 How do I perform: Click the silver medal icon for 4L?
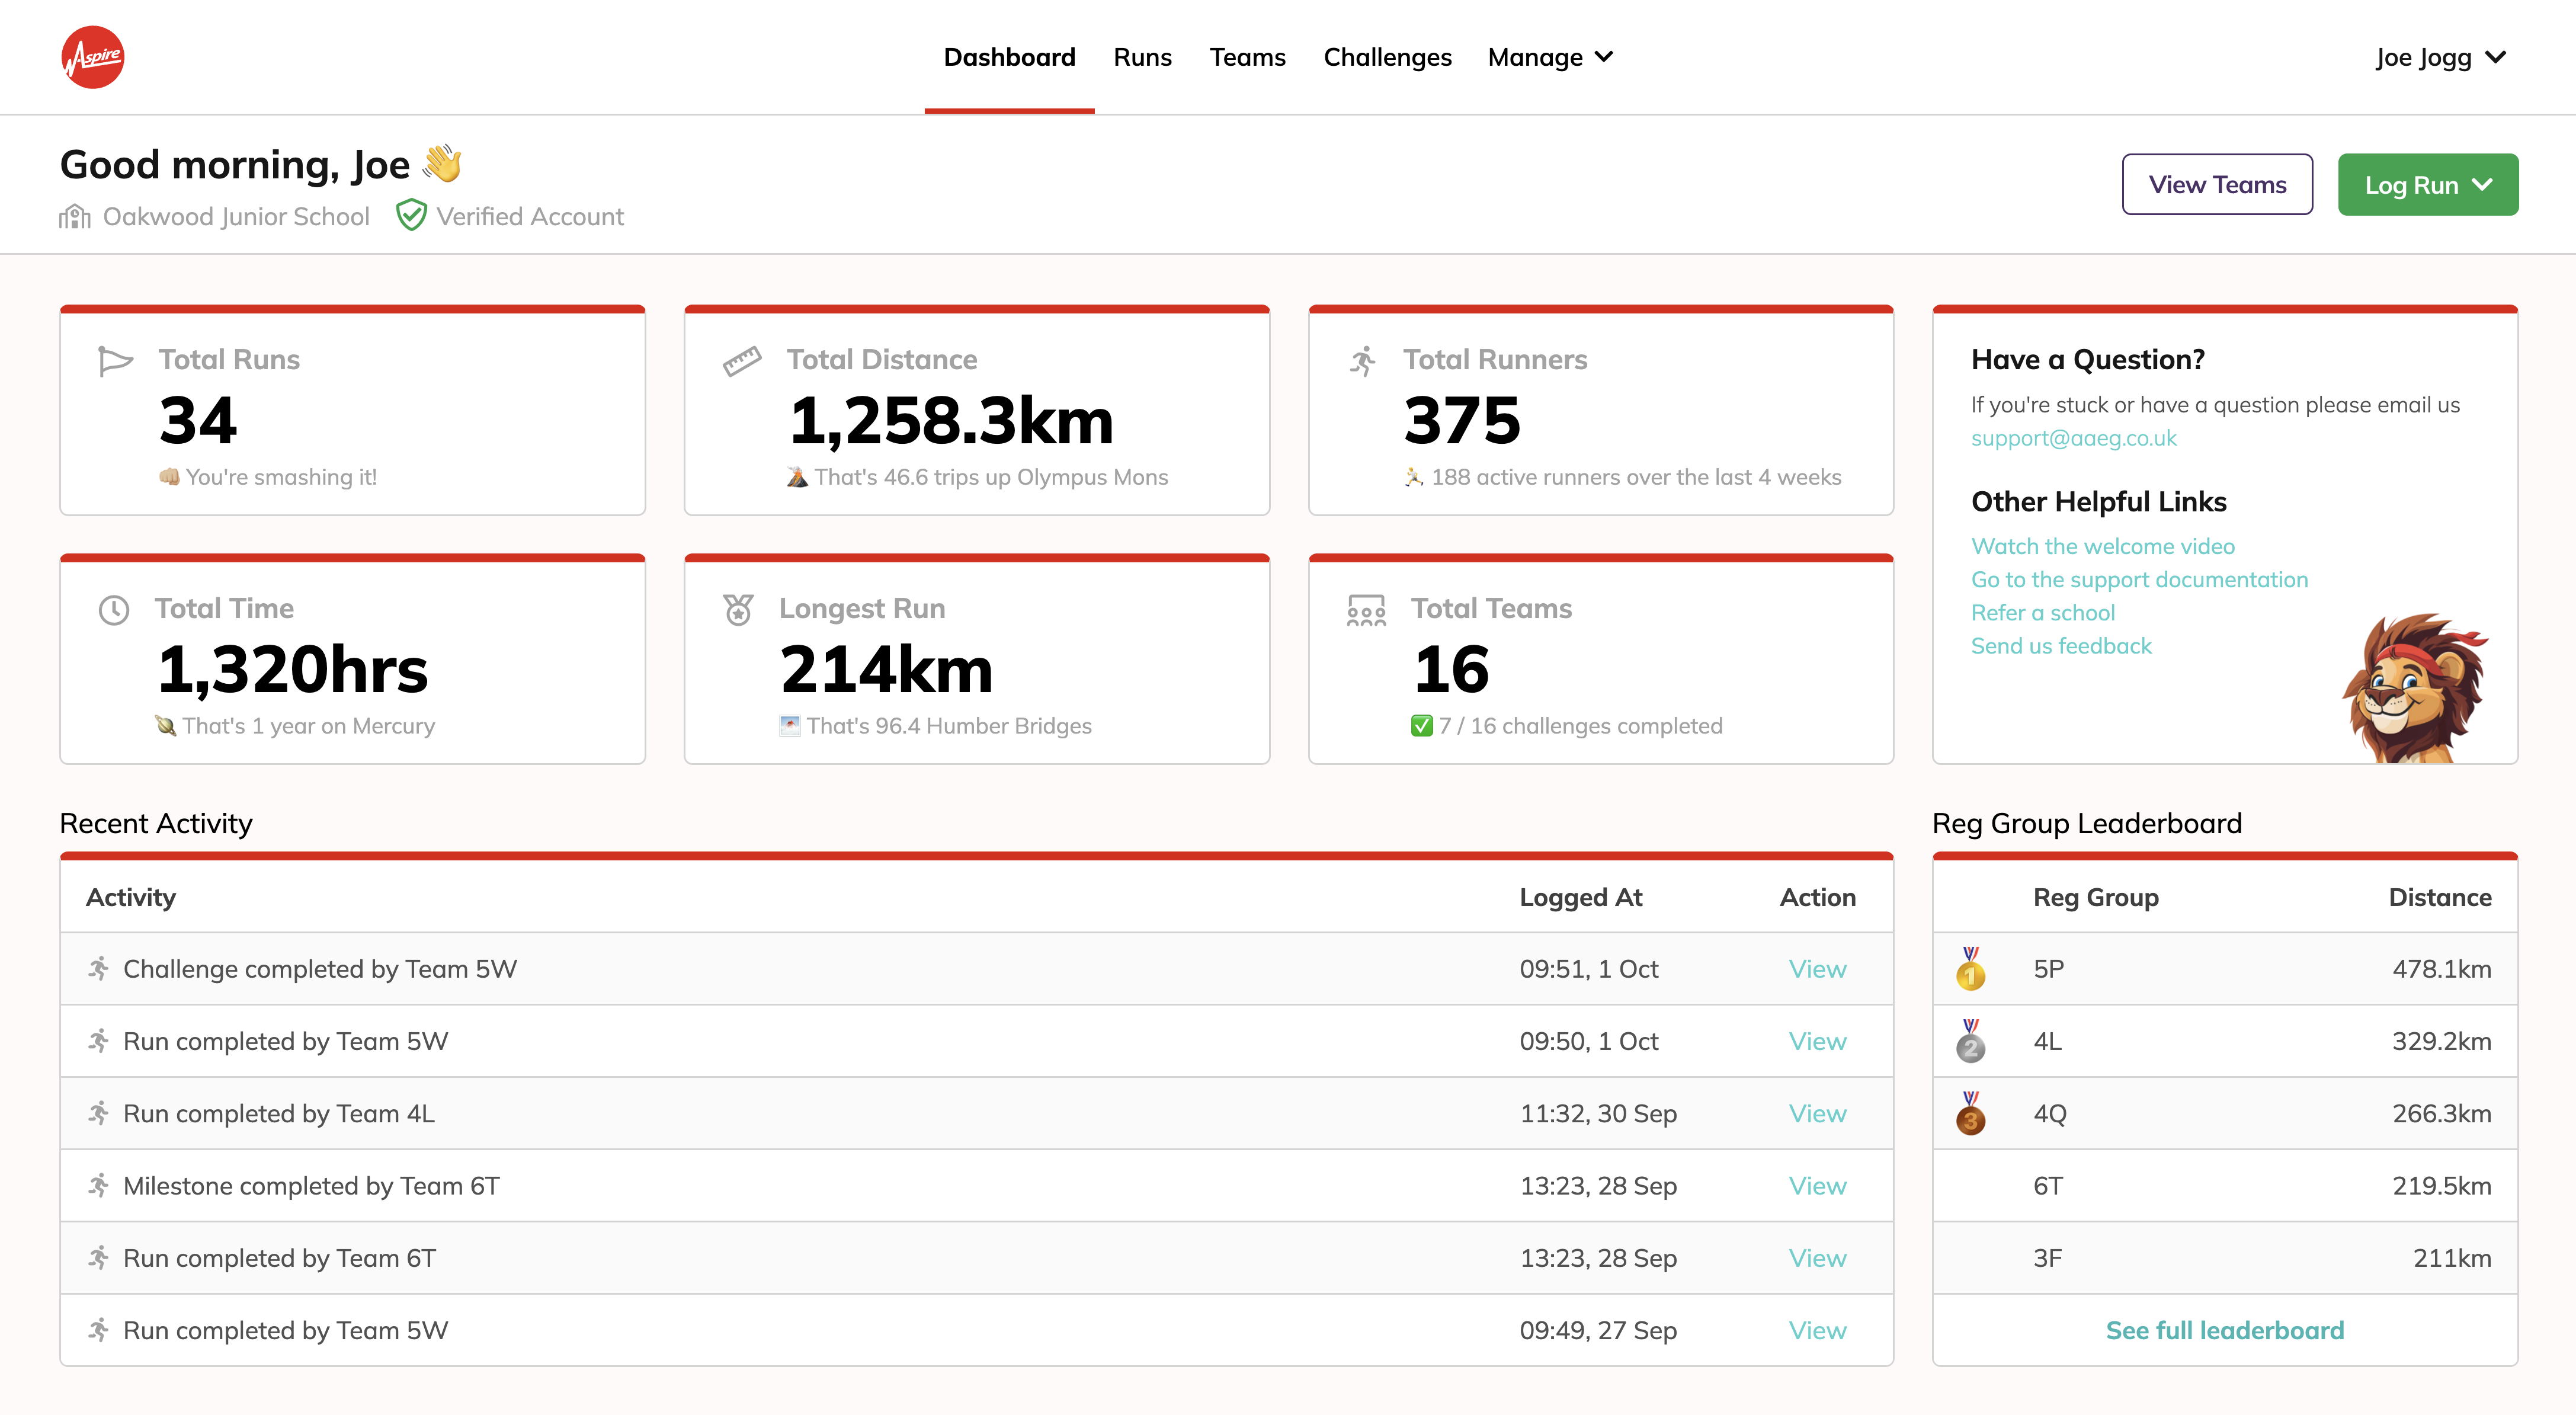[1970, 1041]
